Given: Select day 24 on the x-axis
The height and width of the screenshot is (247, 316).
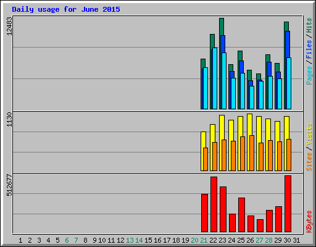Looking at the screenshot, I should coord(231,240).
